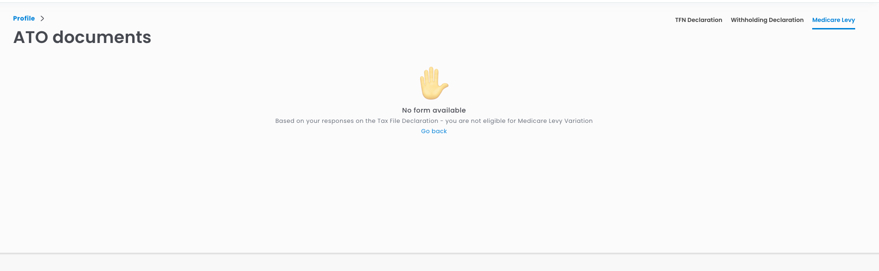
Task: Click the words not eligible in message
Action: pos(487,121)
